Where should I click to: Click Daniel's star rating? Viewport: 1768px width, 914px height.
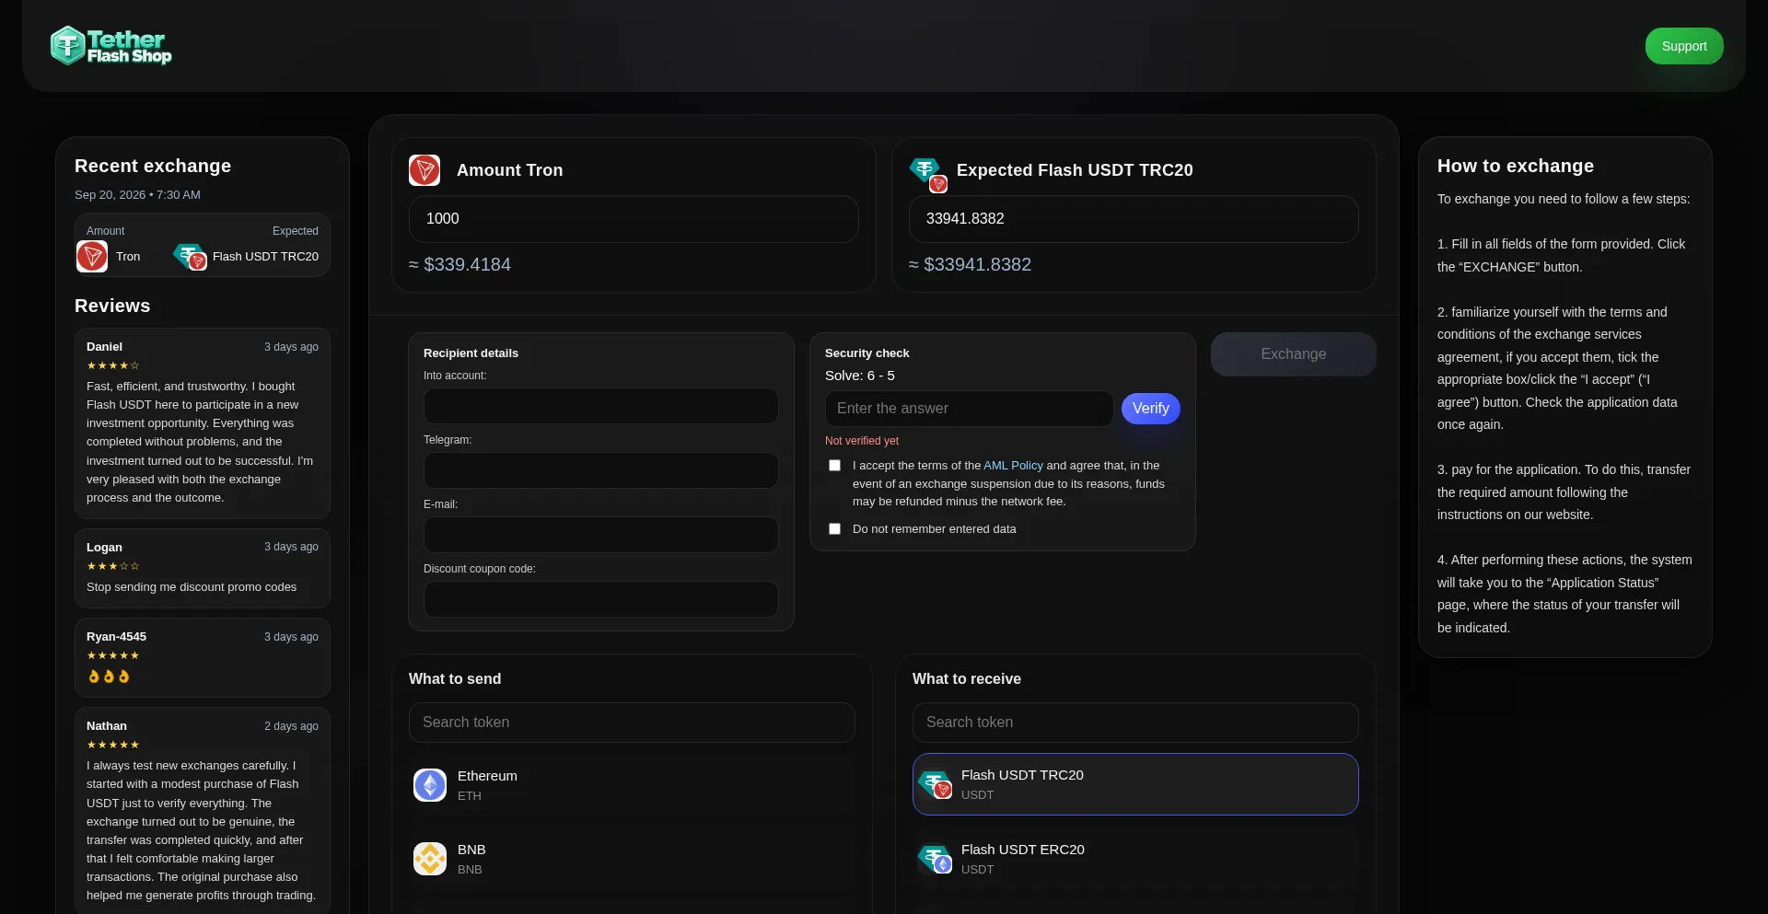112,365
